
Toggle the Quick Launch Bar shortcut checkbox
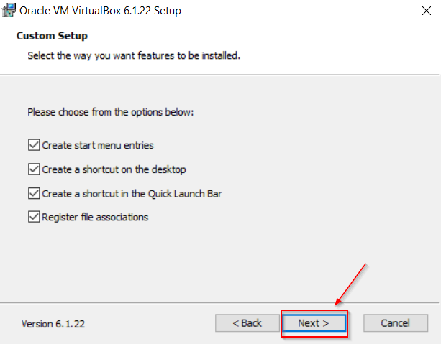coord(33,193)
